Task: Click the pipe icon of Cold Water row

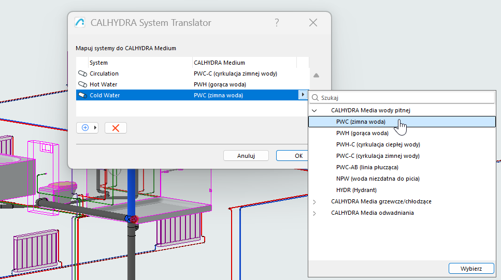Action: click(x=82, y=95)
